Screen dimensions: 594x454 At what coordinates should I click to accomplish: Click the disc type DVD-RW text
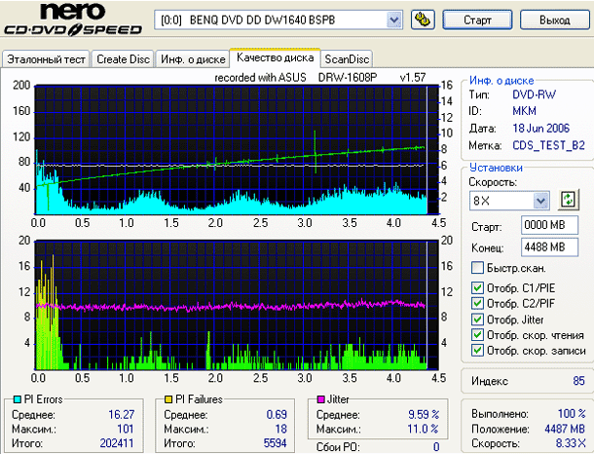[535, 95]
